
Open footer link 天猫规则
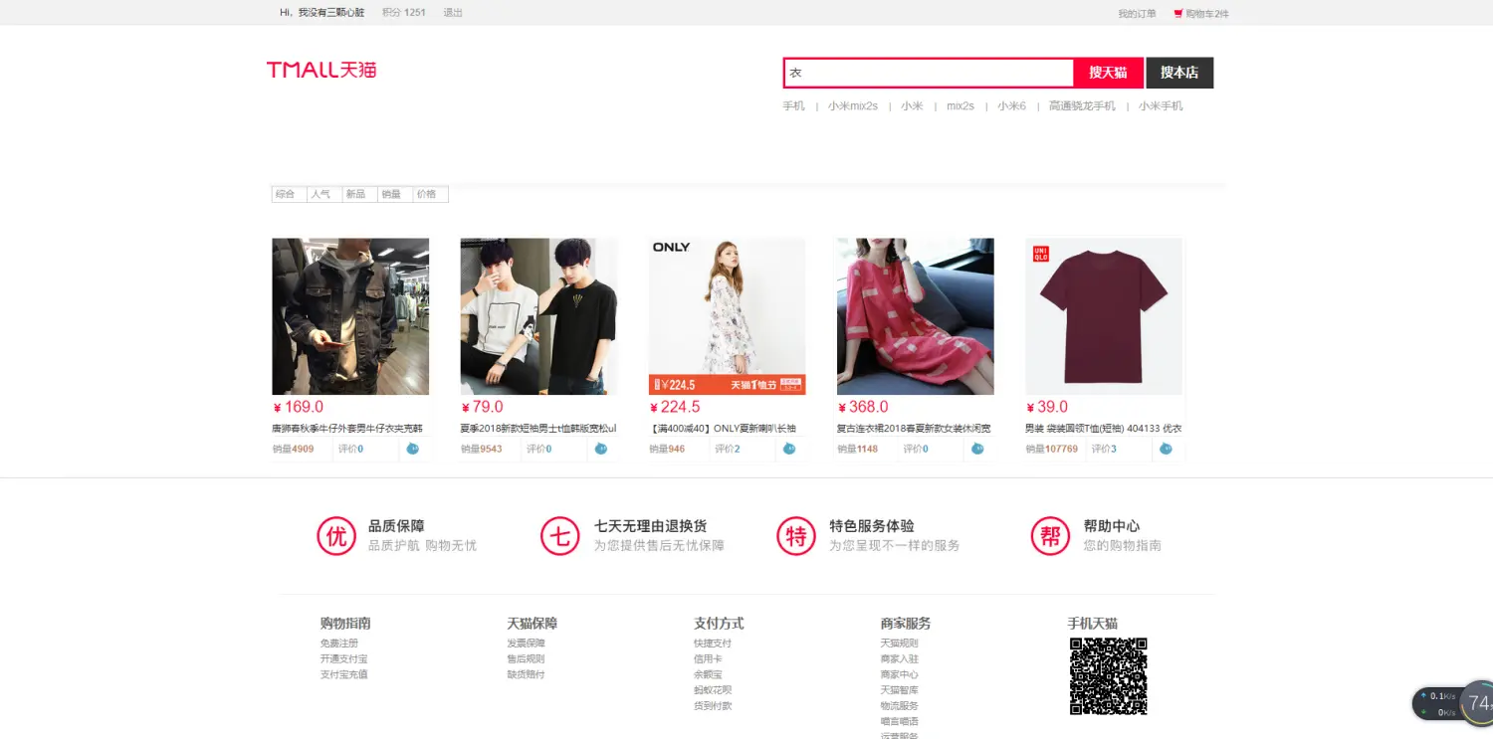[900, 644]
